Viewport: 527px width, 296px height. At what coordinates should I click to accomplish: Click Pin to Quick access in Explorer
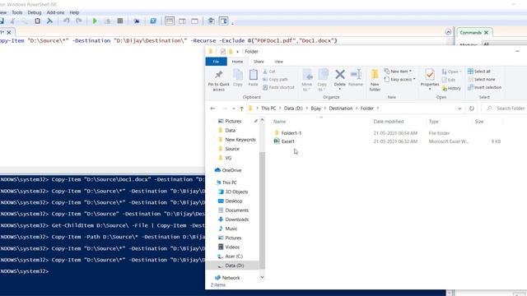click(x=218, y=81)
